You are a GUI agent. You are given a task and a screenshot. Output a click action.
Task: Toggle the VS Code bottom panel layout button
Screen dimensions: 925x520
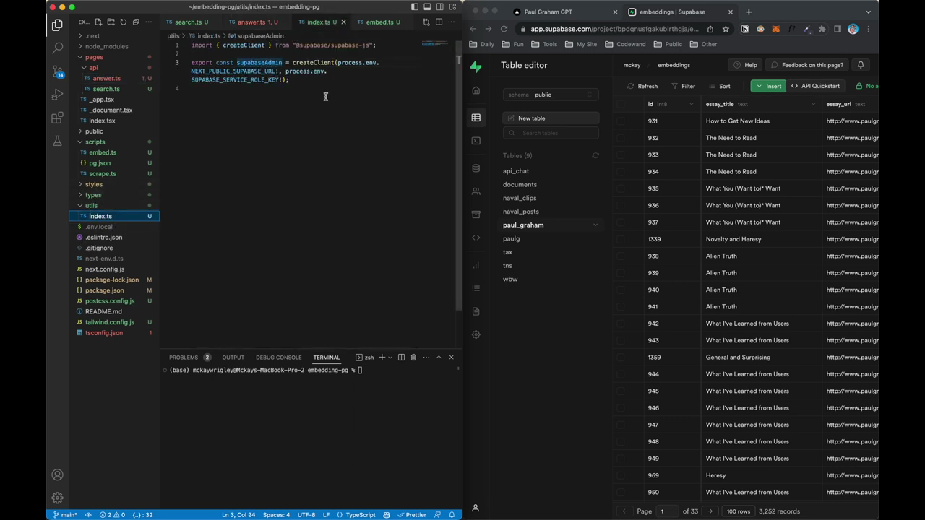pyautogui.click(x=427, y=7)
